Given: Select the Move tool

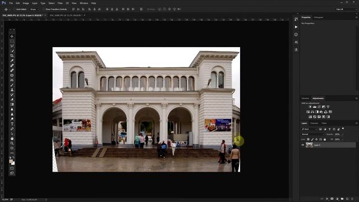Looking at the screenshot, I should (12, 36).
